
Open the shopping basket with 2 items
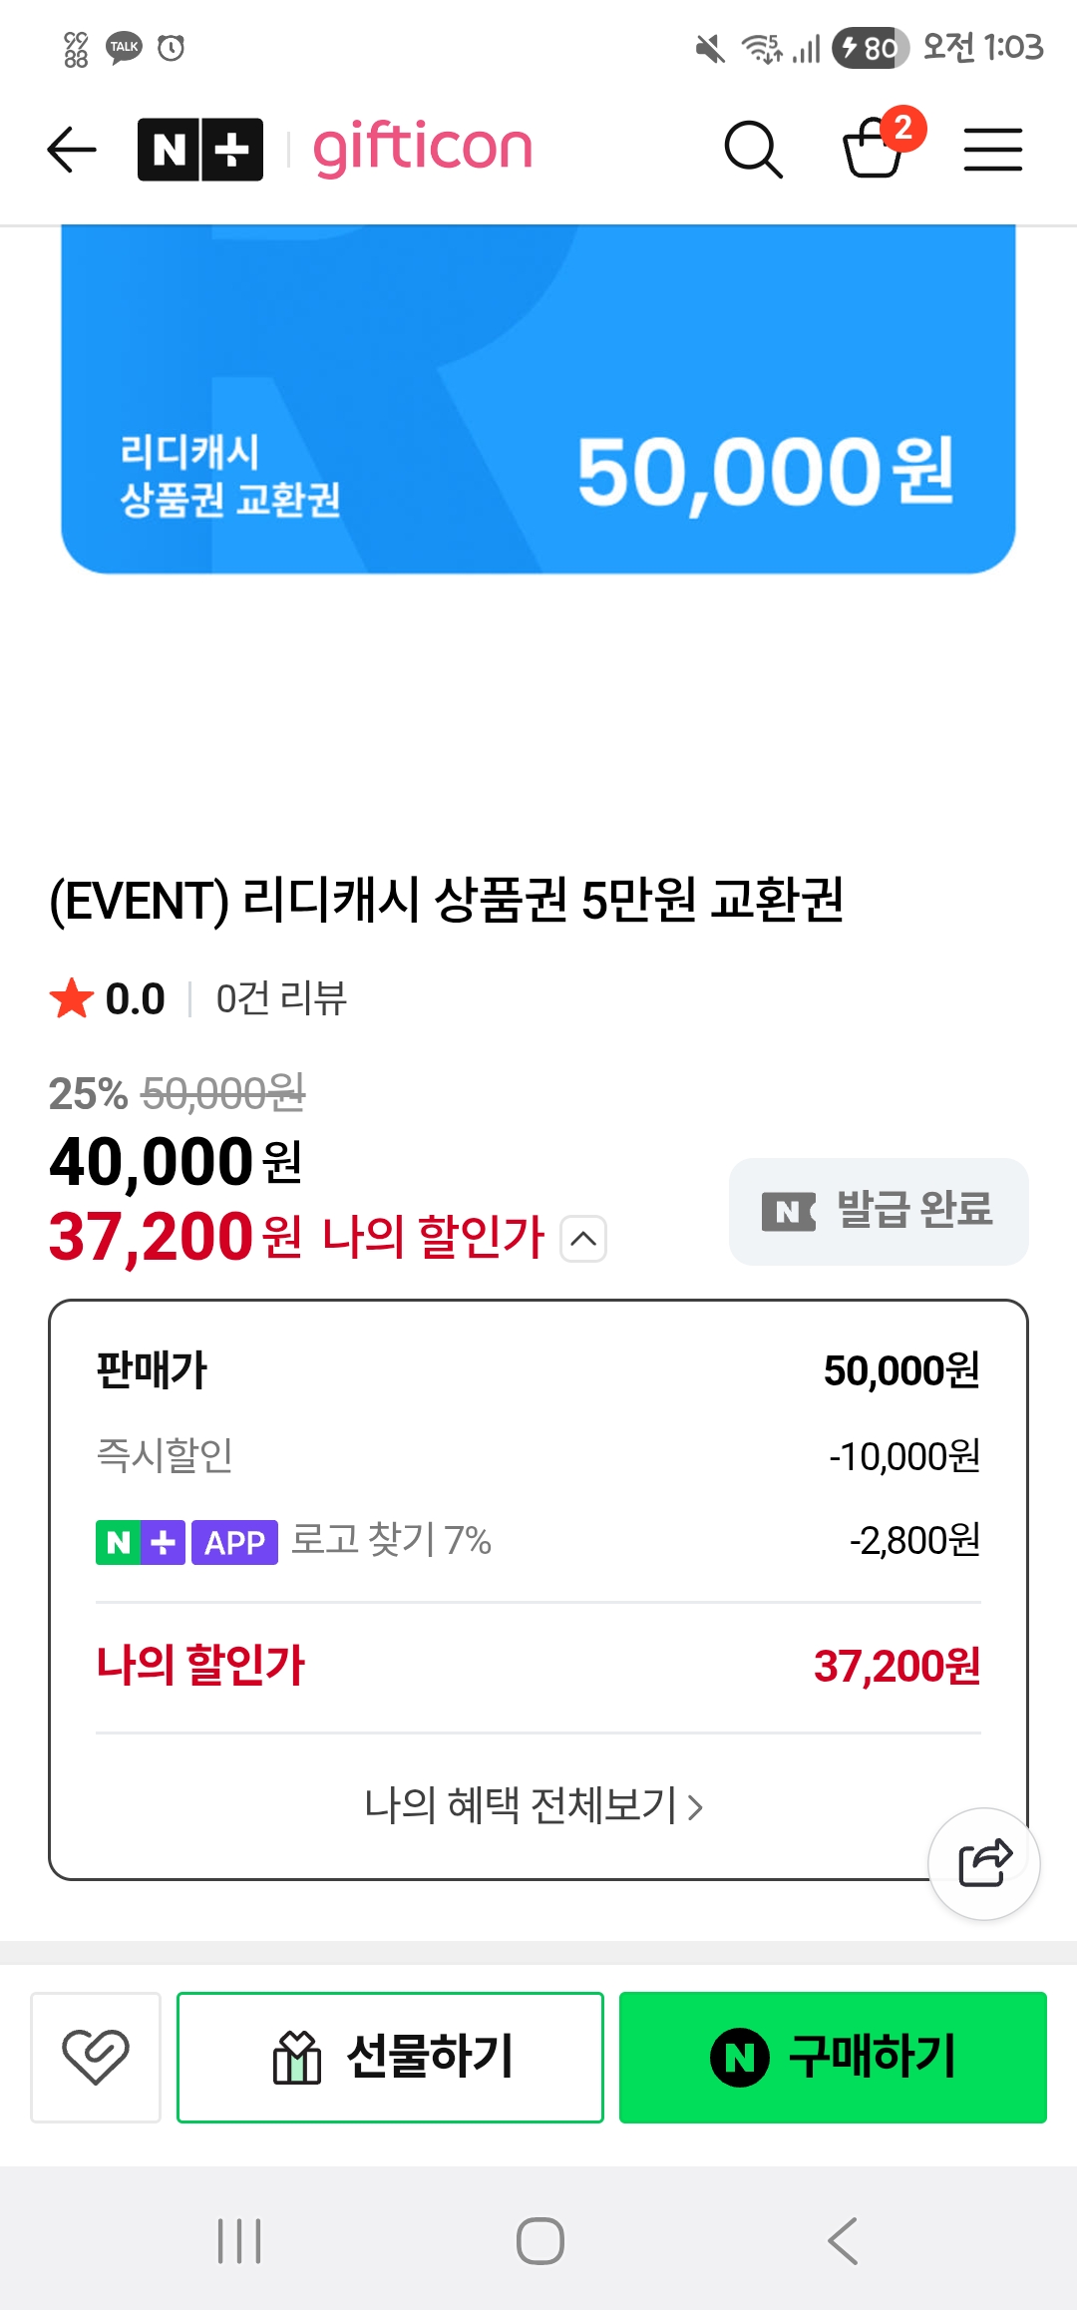876,148
